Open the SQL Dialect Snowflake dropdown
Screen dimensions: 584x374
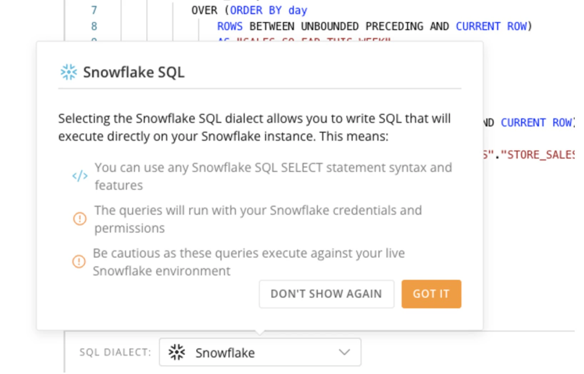click(x=260, y=352)
